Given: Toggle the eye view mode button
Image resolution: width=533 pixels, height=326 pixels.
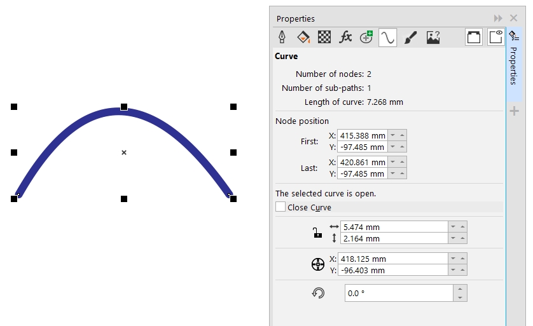Looking at the screenshot, I should pyautogui.click(x=495, y=37).
